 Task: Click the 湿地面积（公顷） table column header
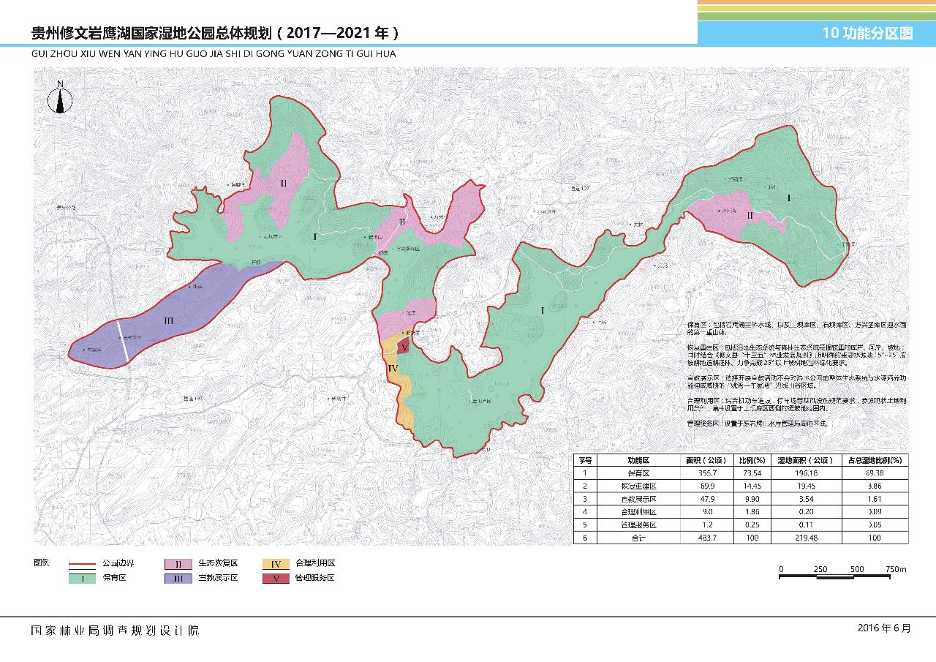[x=807, y=460]
